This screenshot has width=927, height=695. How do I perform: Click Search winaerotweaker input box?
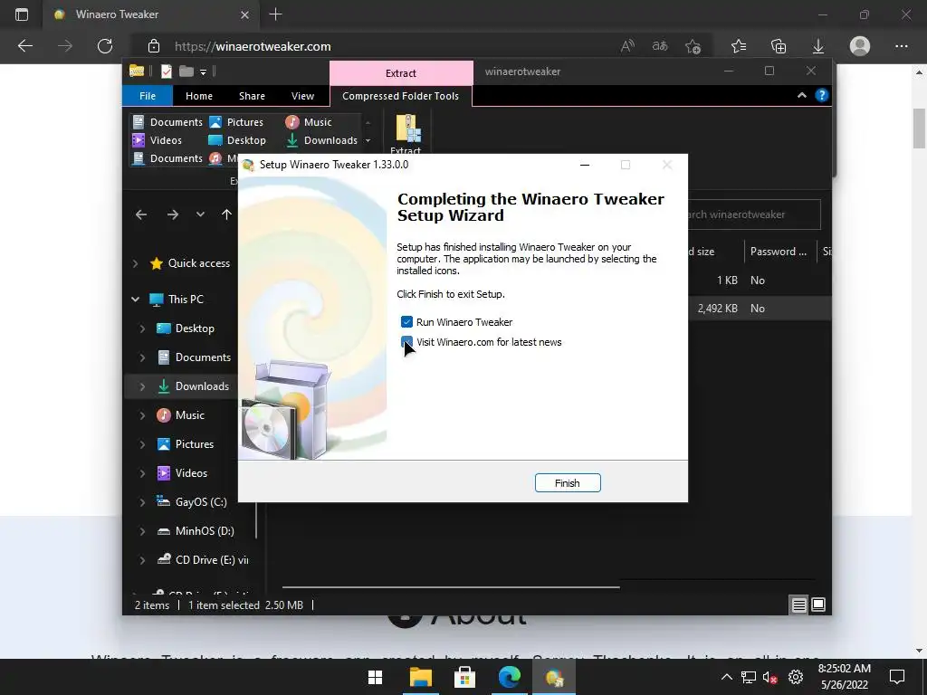coord(754,214)
